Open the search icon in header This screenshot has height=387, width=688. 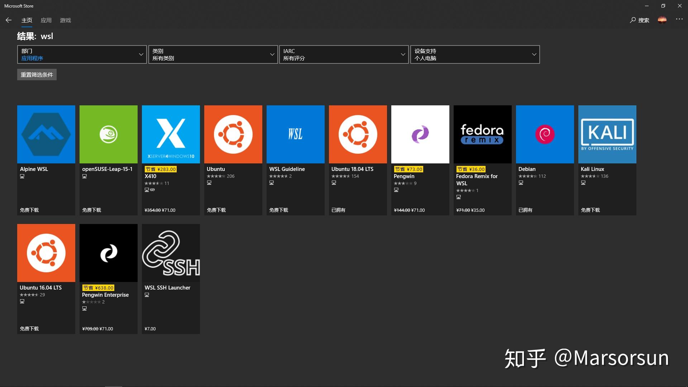[x=633, y=20]
